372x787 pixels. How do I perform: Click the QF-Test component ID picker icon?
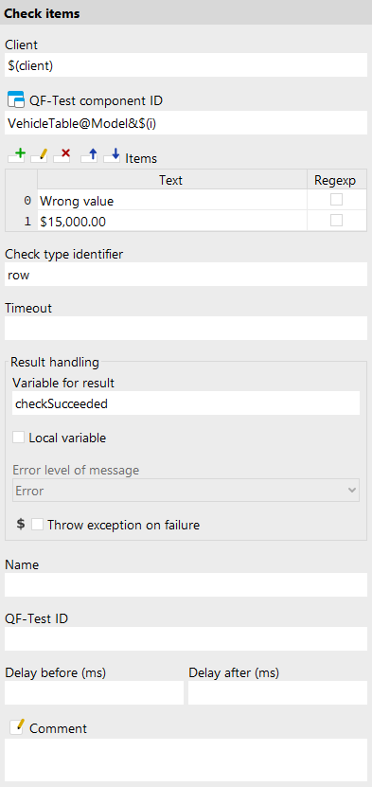[16, 99]
